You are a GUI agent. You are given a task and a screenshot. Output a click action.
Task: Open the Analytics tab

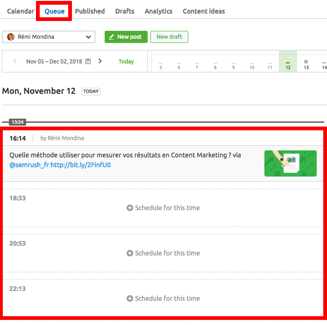pyautogui.click(x=158, y=11)
